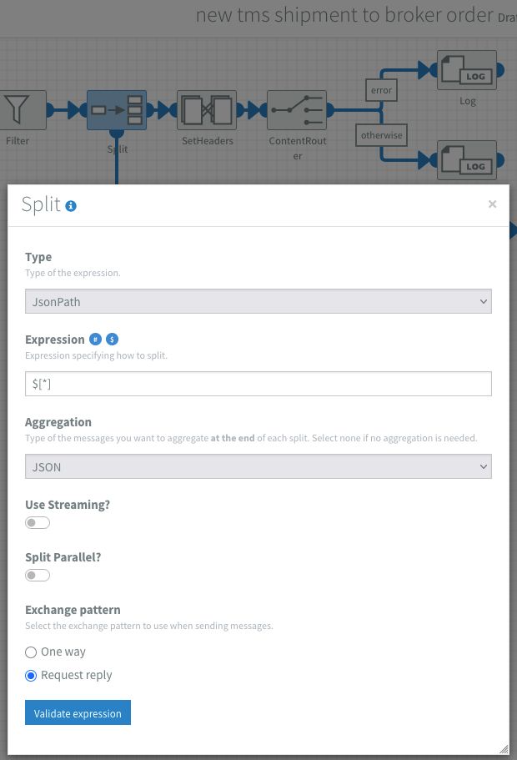Click the Expression input field

[258, 384]
